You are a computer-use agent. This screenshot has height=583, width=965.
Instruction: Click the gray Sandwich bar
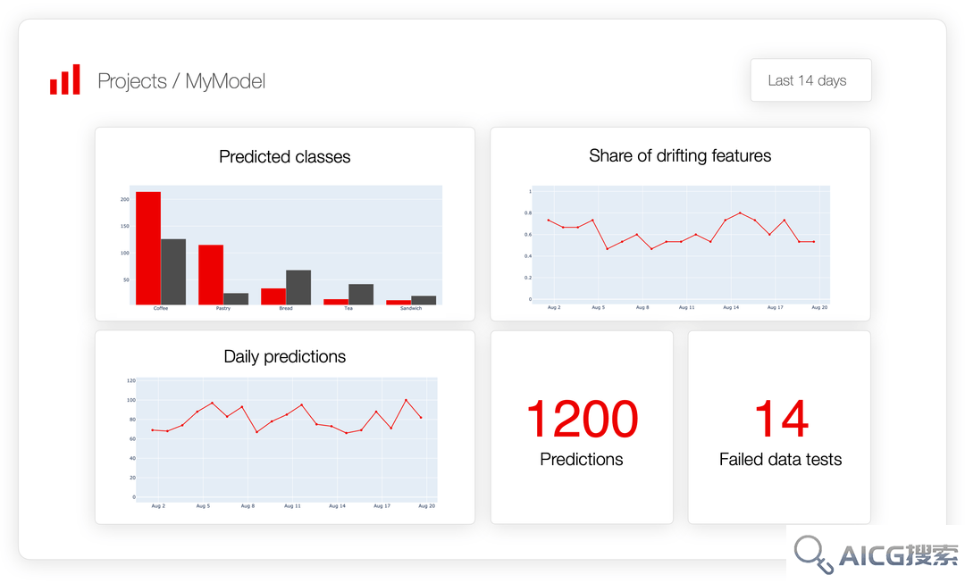coord(424,300)
